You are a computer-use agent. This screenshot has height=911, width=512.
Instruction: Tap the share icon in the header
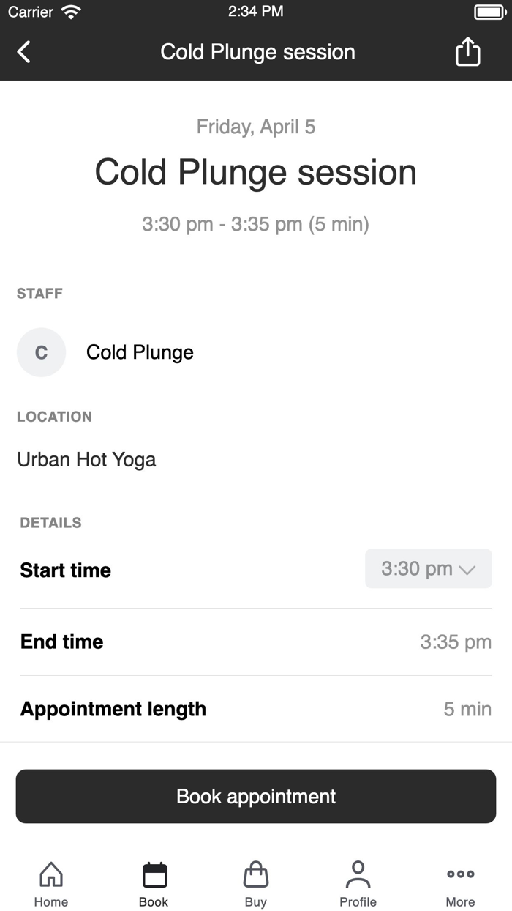pyautogui.click(x=467, y=51)
